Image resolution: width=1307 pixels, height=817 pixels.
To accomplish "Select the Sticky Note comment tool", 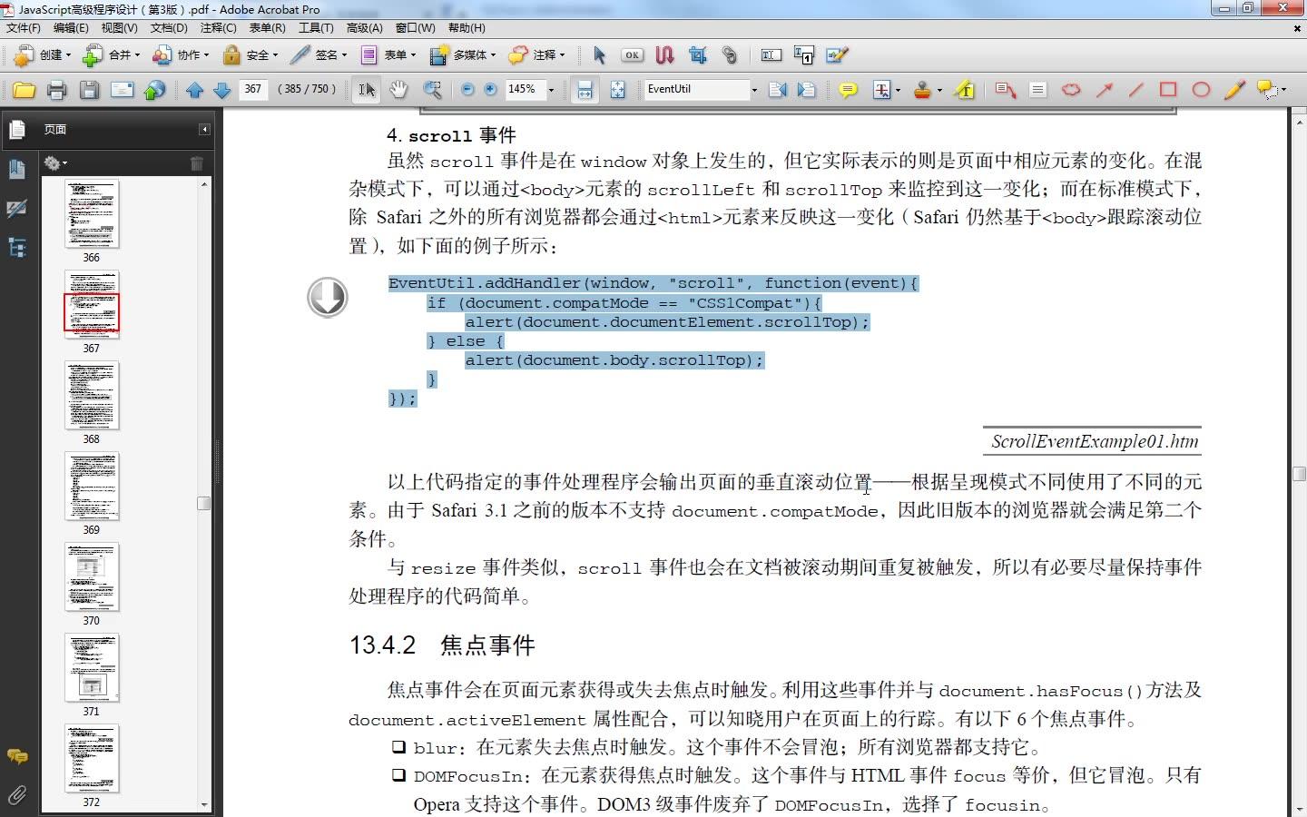I will click(x=848, y=89).
